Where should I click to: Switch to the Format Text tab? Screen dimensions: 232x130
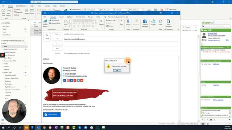coord(80,17)
